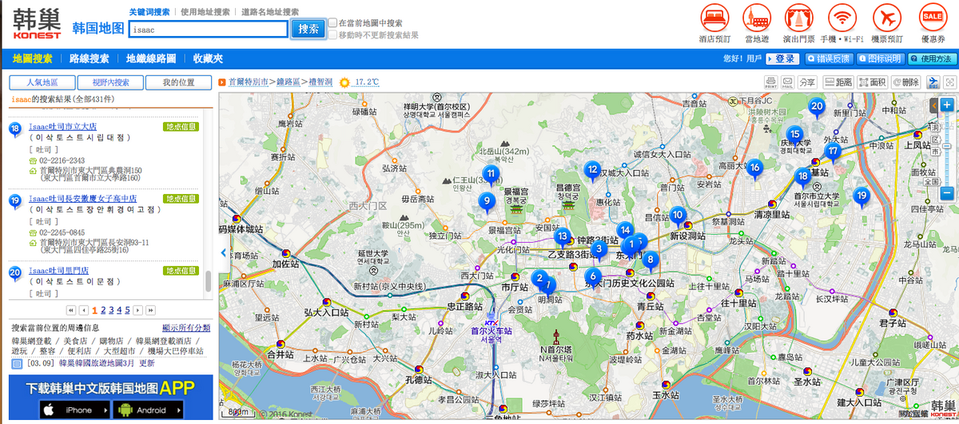Click map marker number 9
Viewport: 959px width, 424px height.
click(486, 203)
